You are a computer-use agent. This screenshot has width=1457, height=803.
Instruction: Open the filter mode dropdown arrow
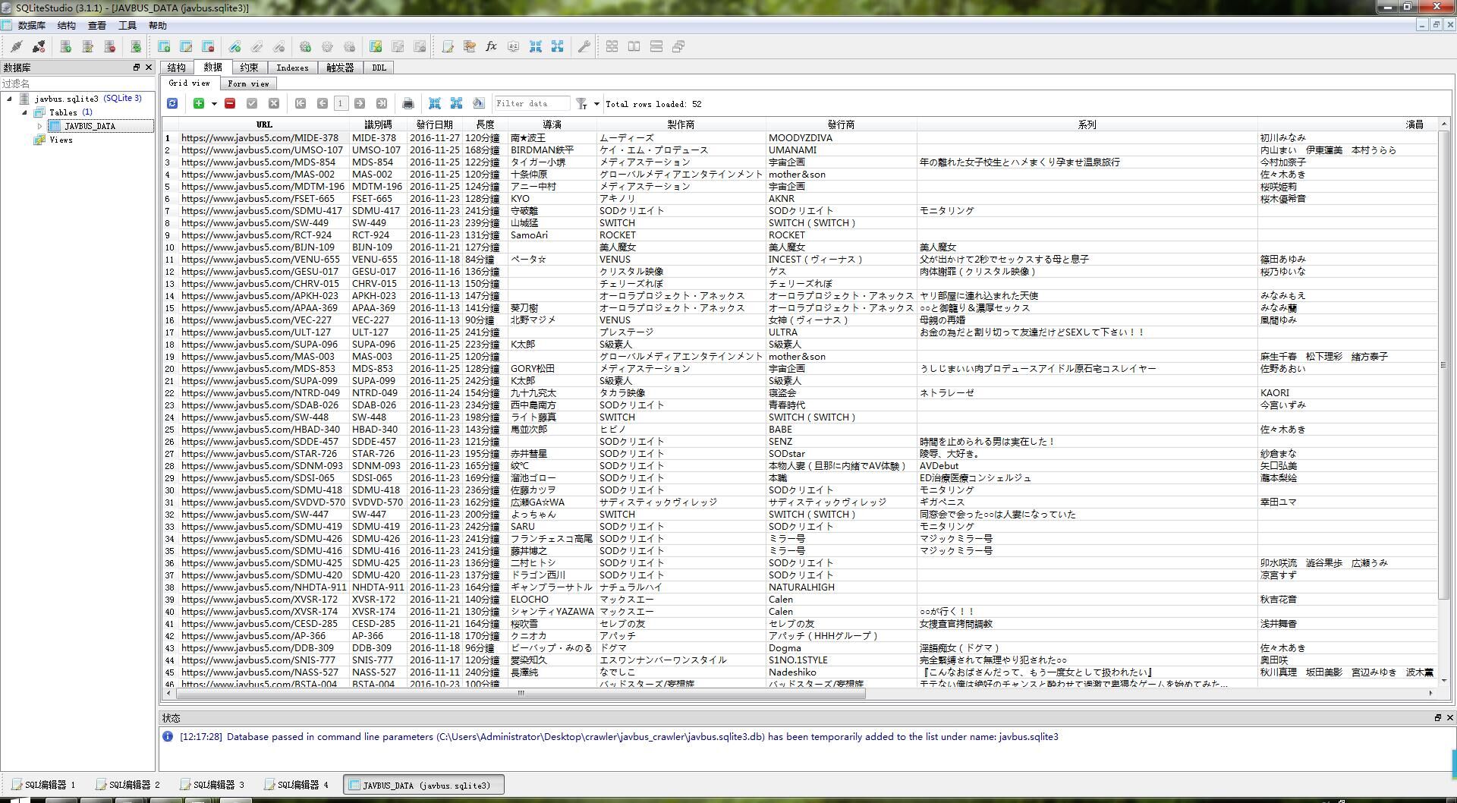click(596, 104)
